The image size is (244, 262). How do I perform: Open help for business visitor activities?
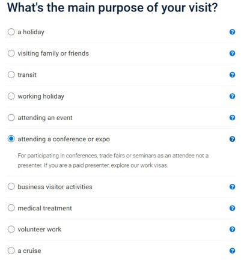[x=232, y=187]
